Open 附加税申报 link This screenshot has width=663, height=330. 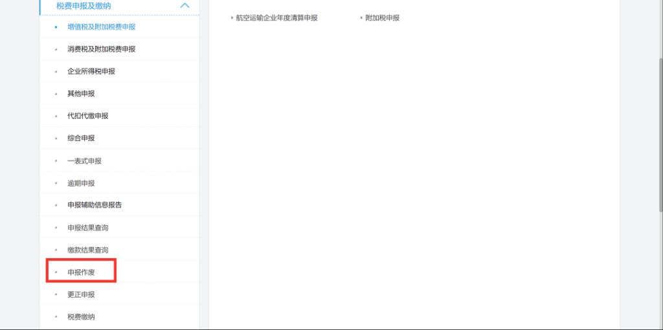pos(382,17)
